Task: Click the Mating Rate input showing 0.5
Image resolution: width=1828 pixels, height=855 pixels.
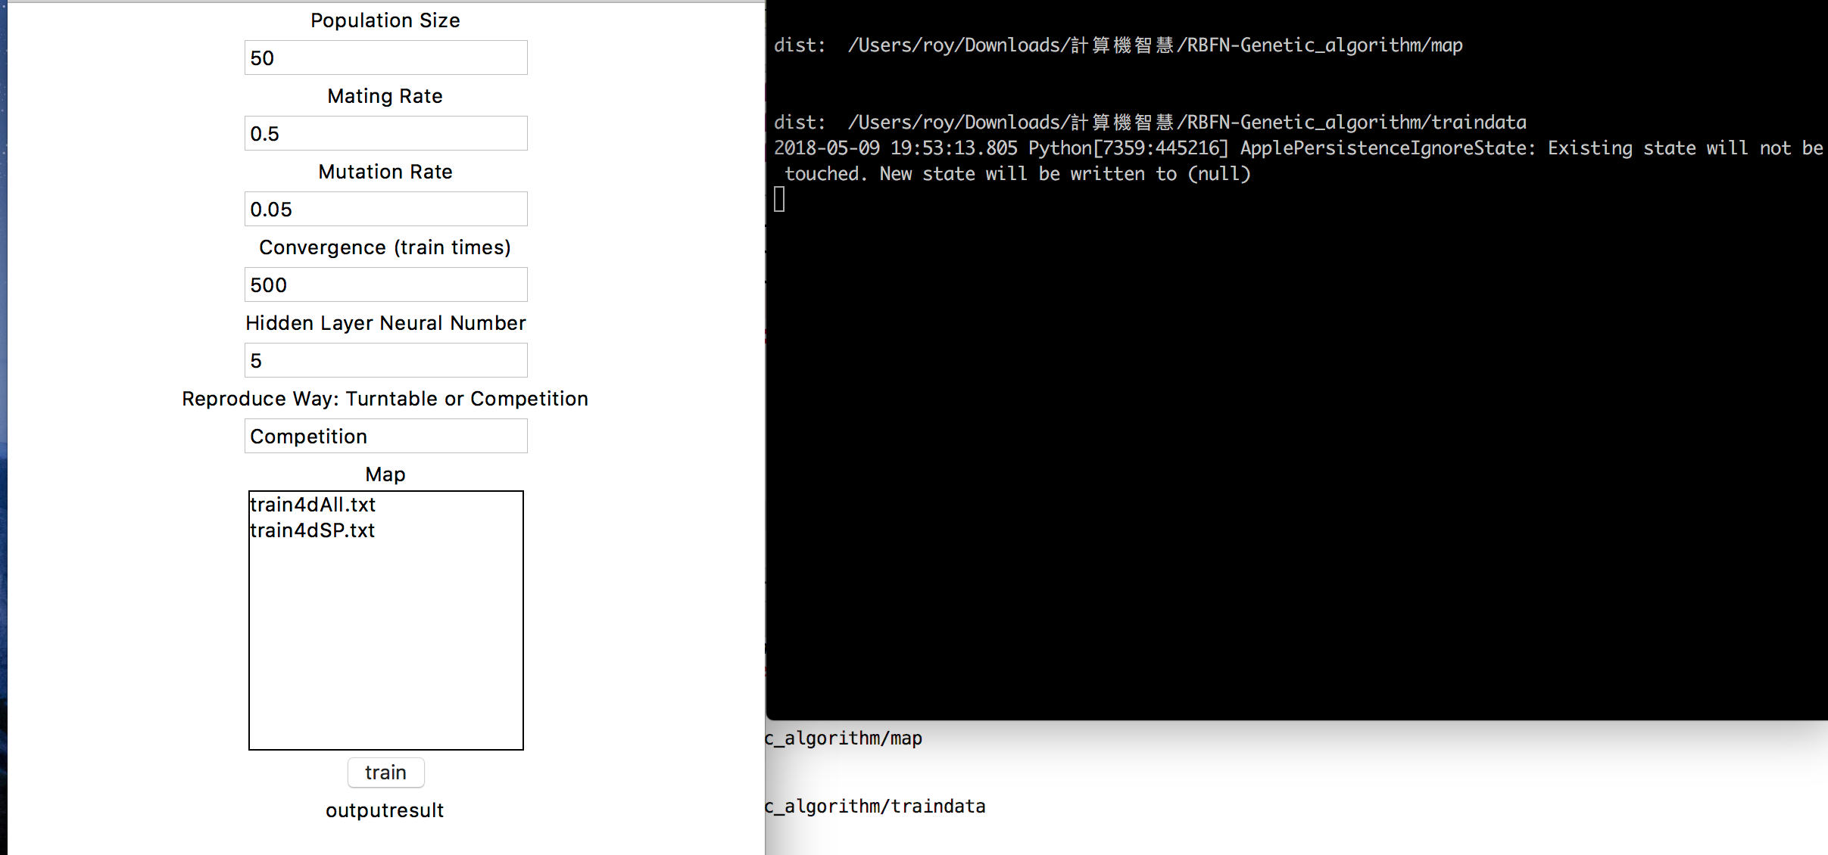Action: [x=385, y=133]
